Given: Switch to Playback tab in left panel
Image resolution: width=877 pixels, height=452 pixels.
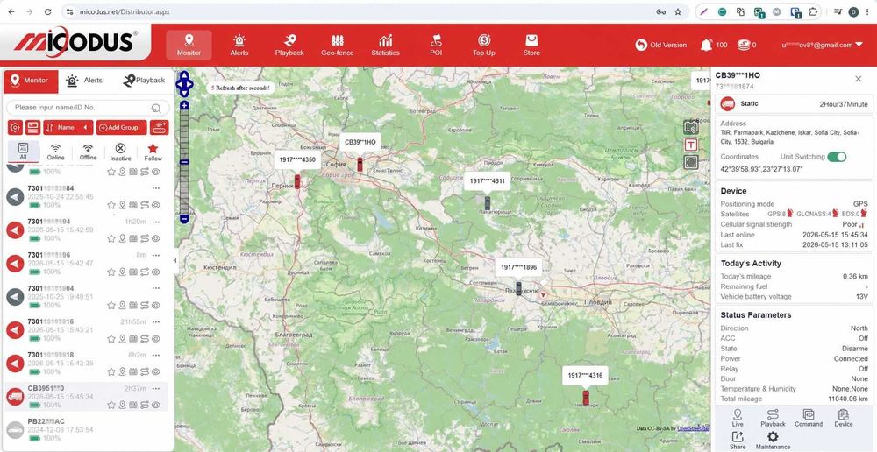Looking at the screenshot, I should [144, 81].
